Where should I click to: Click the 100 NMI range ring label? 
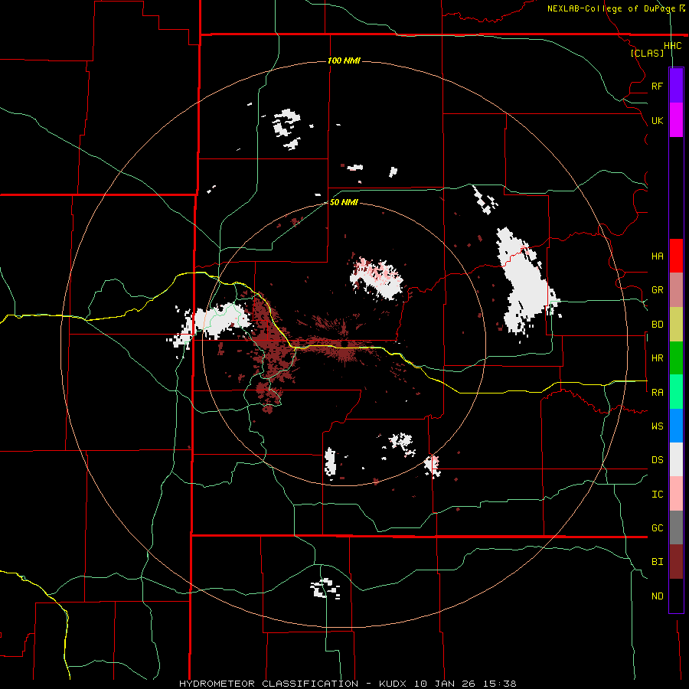point(344,60)
